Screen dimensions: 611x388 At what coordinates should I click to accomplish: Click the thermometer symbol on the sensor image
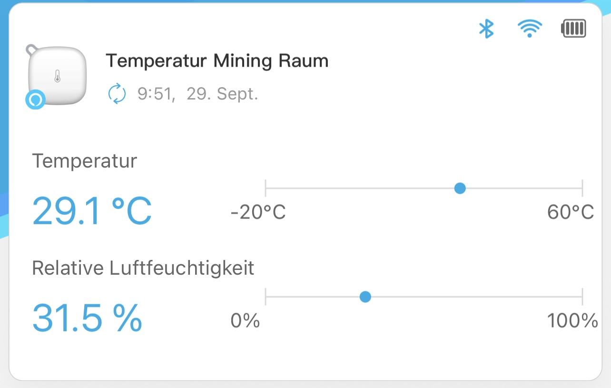coord(58,76)
